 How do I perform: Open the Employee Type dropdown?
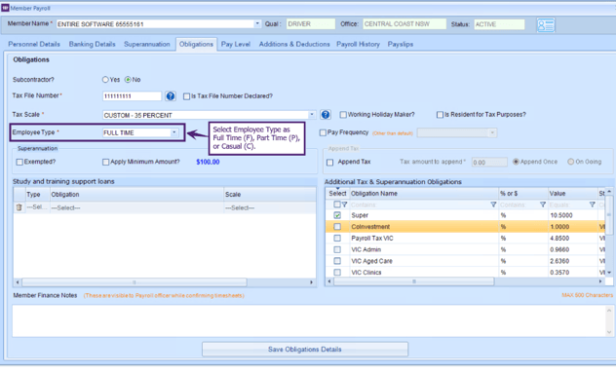(174, 132)
